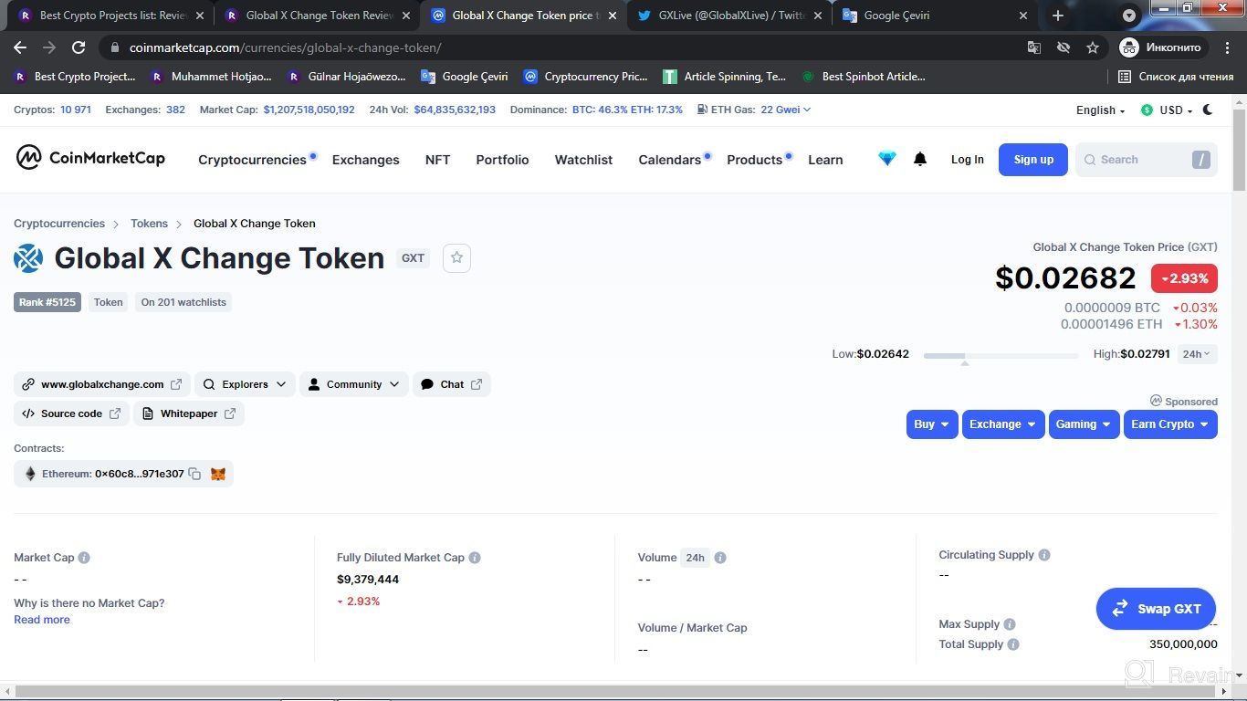
Task: Click the Global X Change Token logo
Action: pos(28,258)
